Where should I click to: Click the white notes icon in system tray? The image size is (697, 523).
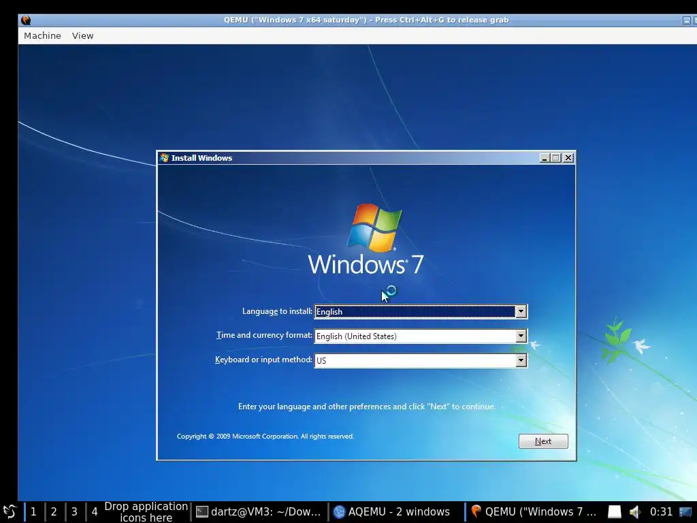click(615, 512)
